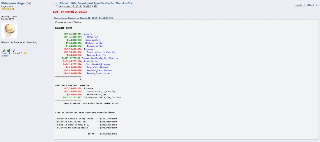This screenshot has width=320, height=142.
Task: Open Phinnaeus Gage's brain avatar image
Action: coord(9,30)
